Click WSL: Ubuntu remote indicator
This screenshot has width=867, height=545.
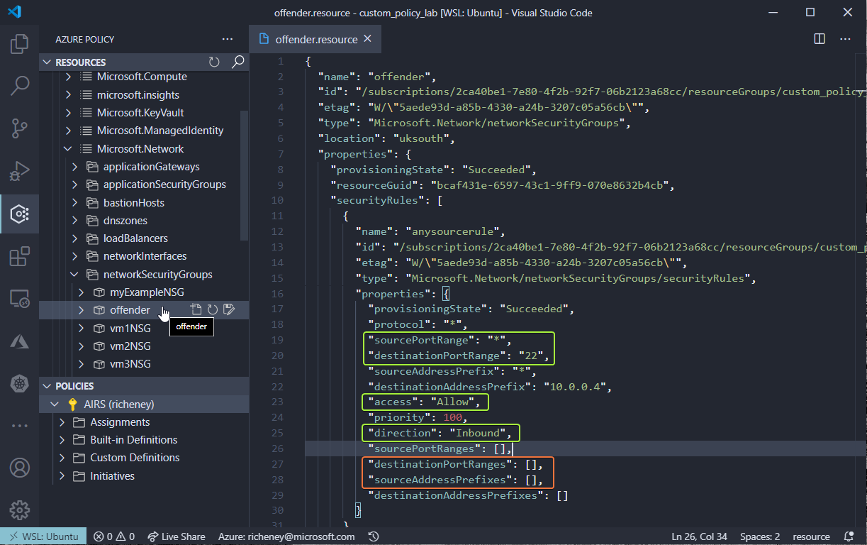tap(43, 536)
